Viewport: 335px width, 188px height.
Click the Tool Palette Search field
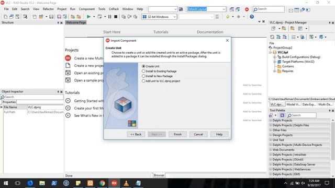point(301,115)
